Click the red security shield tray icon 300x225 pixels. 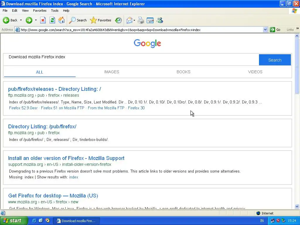click(x=278, y=221)
